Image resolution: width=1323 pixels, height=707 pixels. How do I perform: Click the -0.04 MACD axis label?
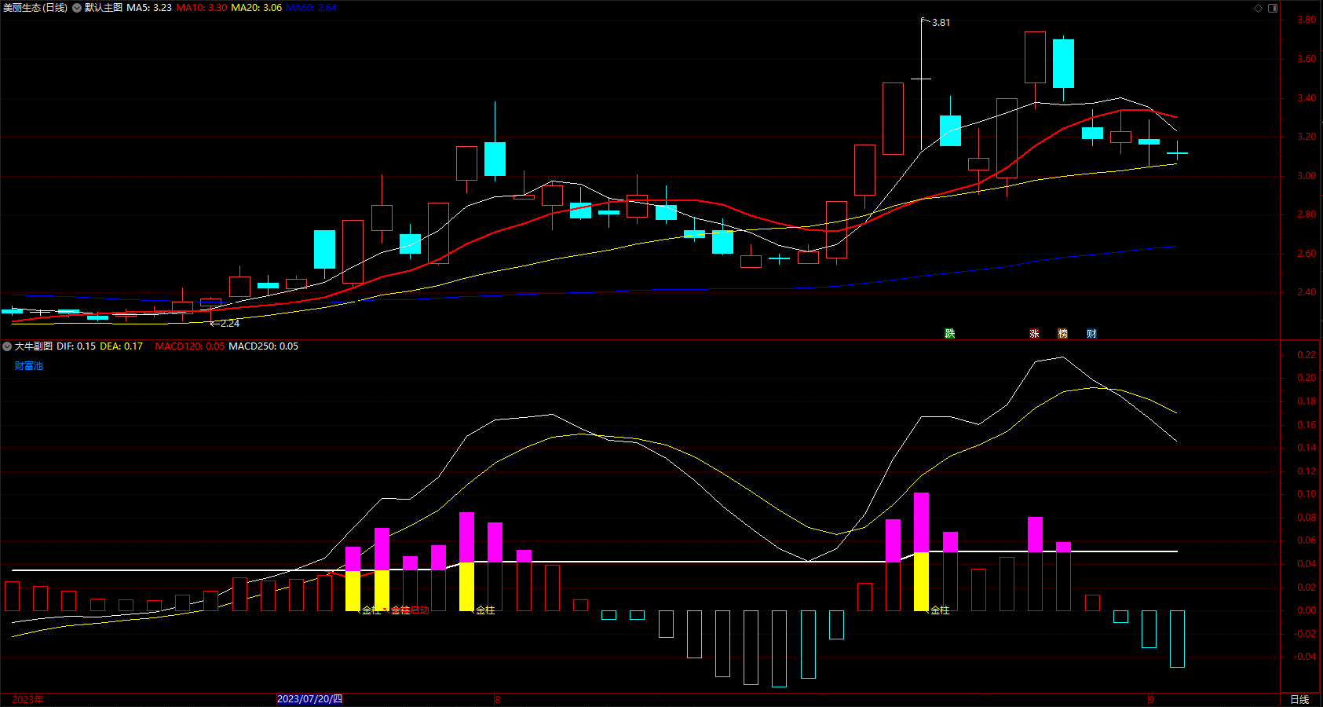click(x=1305, y=657)
